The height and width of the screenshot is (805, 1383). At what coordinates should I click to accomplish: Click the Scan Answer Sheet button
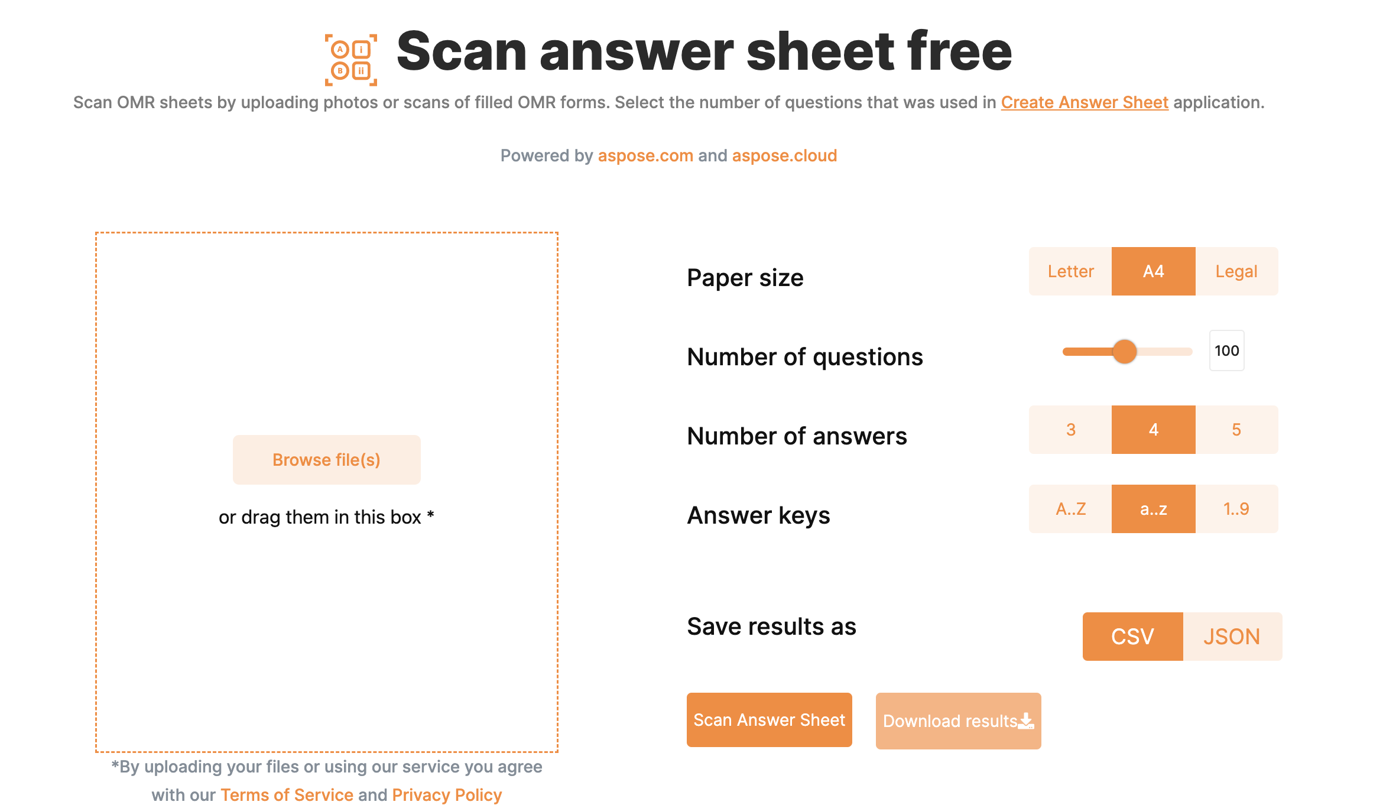point(770,719)
